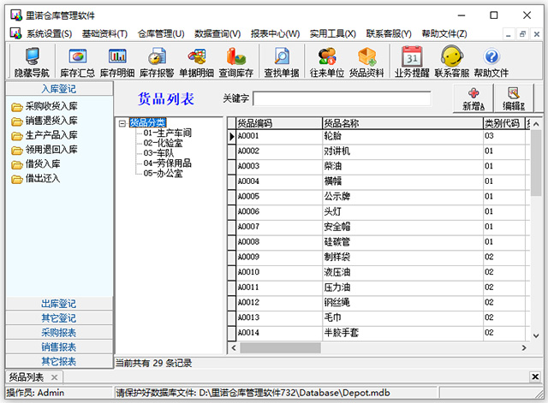
Task: Click the horizontal scrollbar thumb
Action: coord(280,348)
